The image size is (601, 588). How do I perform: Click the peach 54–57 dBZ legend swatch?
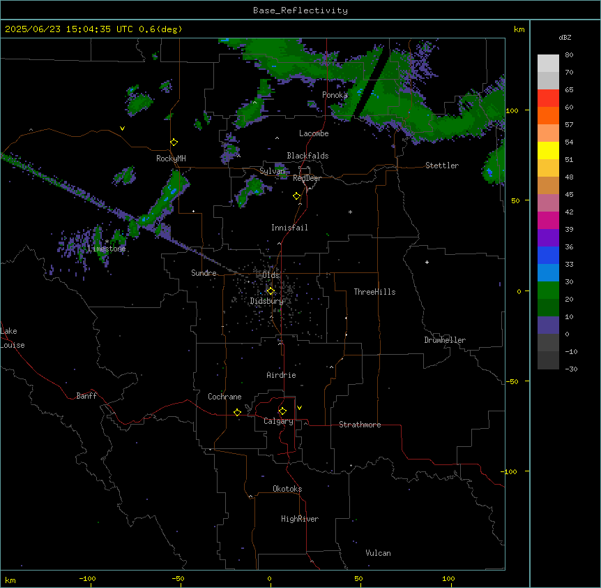click(548, 133)
